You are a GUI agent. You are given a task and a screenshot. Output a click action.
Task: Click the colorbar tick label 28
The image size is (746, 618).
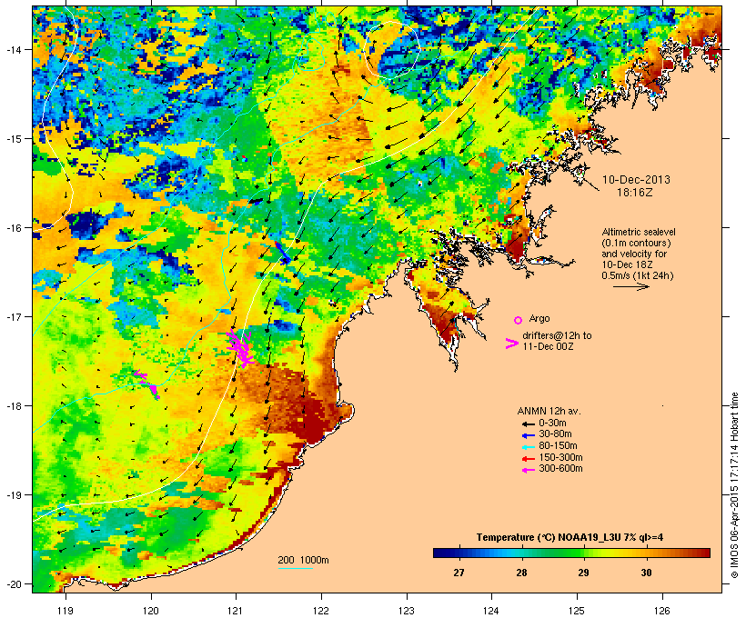(521, 573)
